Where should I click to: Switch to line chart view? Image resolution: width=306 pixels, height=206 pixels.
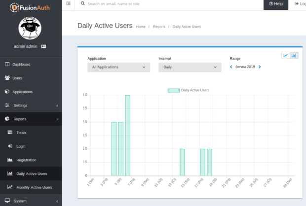(x=285, y=56)
